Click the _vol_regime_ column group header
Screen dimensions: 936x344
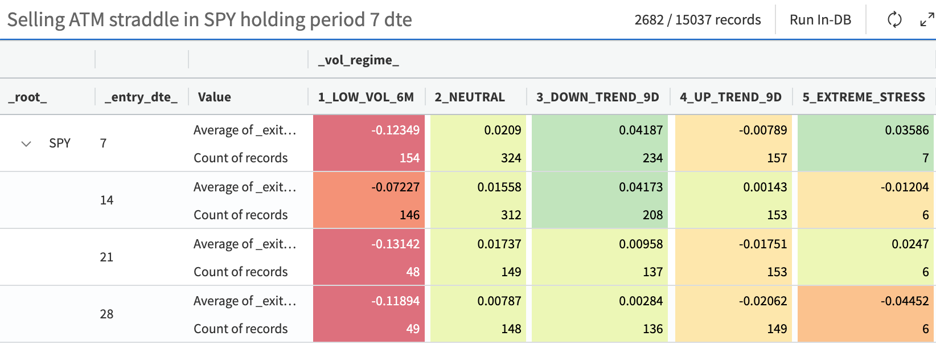coord(359,60)
